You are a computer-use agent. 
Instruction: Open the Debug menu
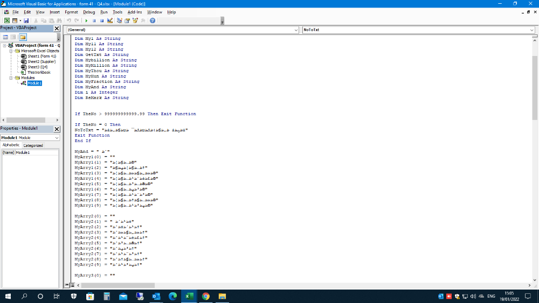89,12
